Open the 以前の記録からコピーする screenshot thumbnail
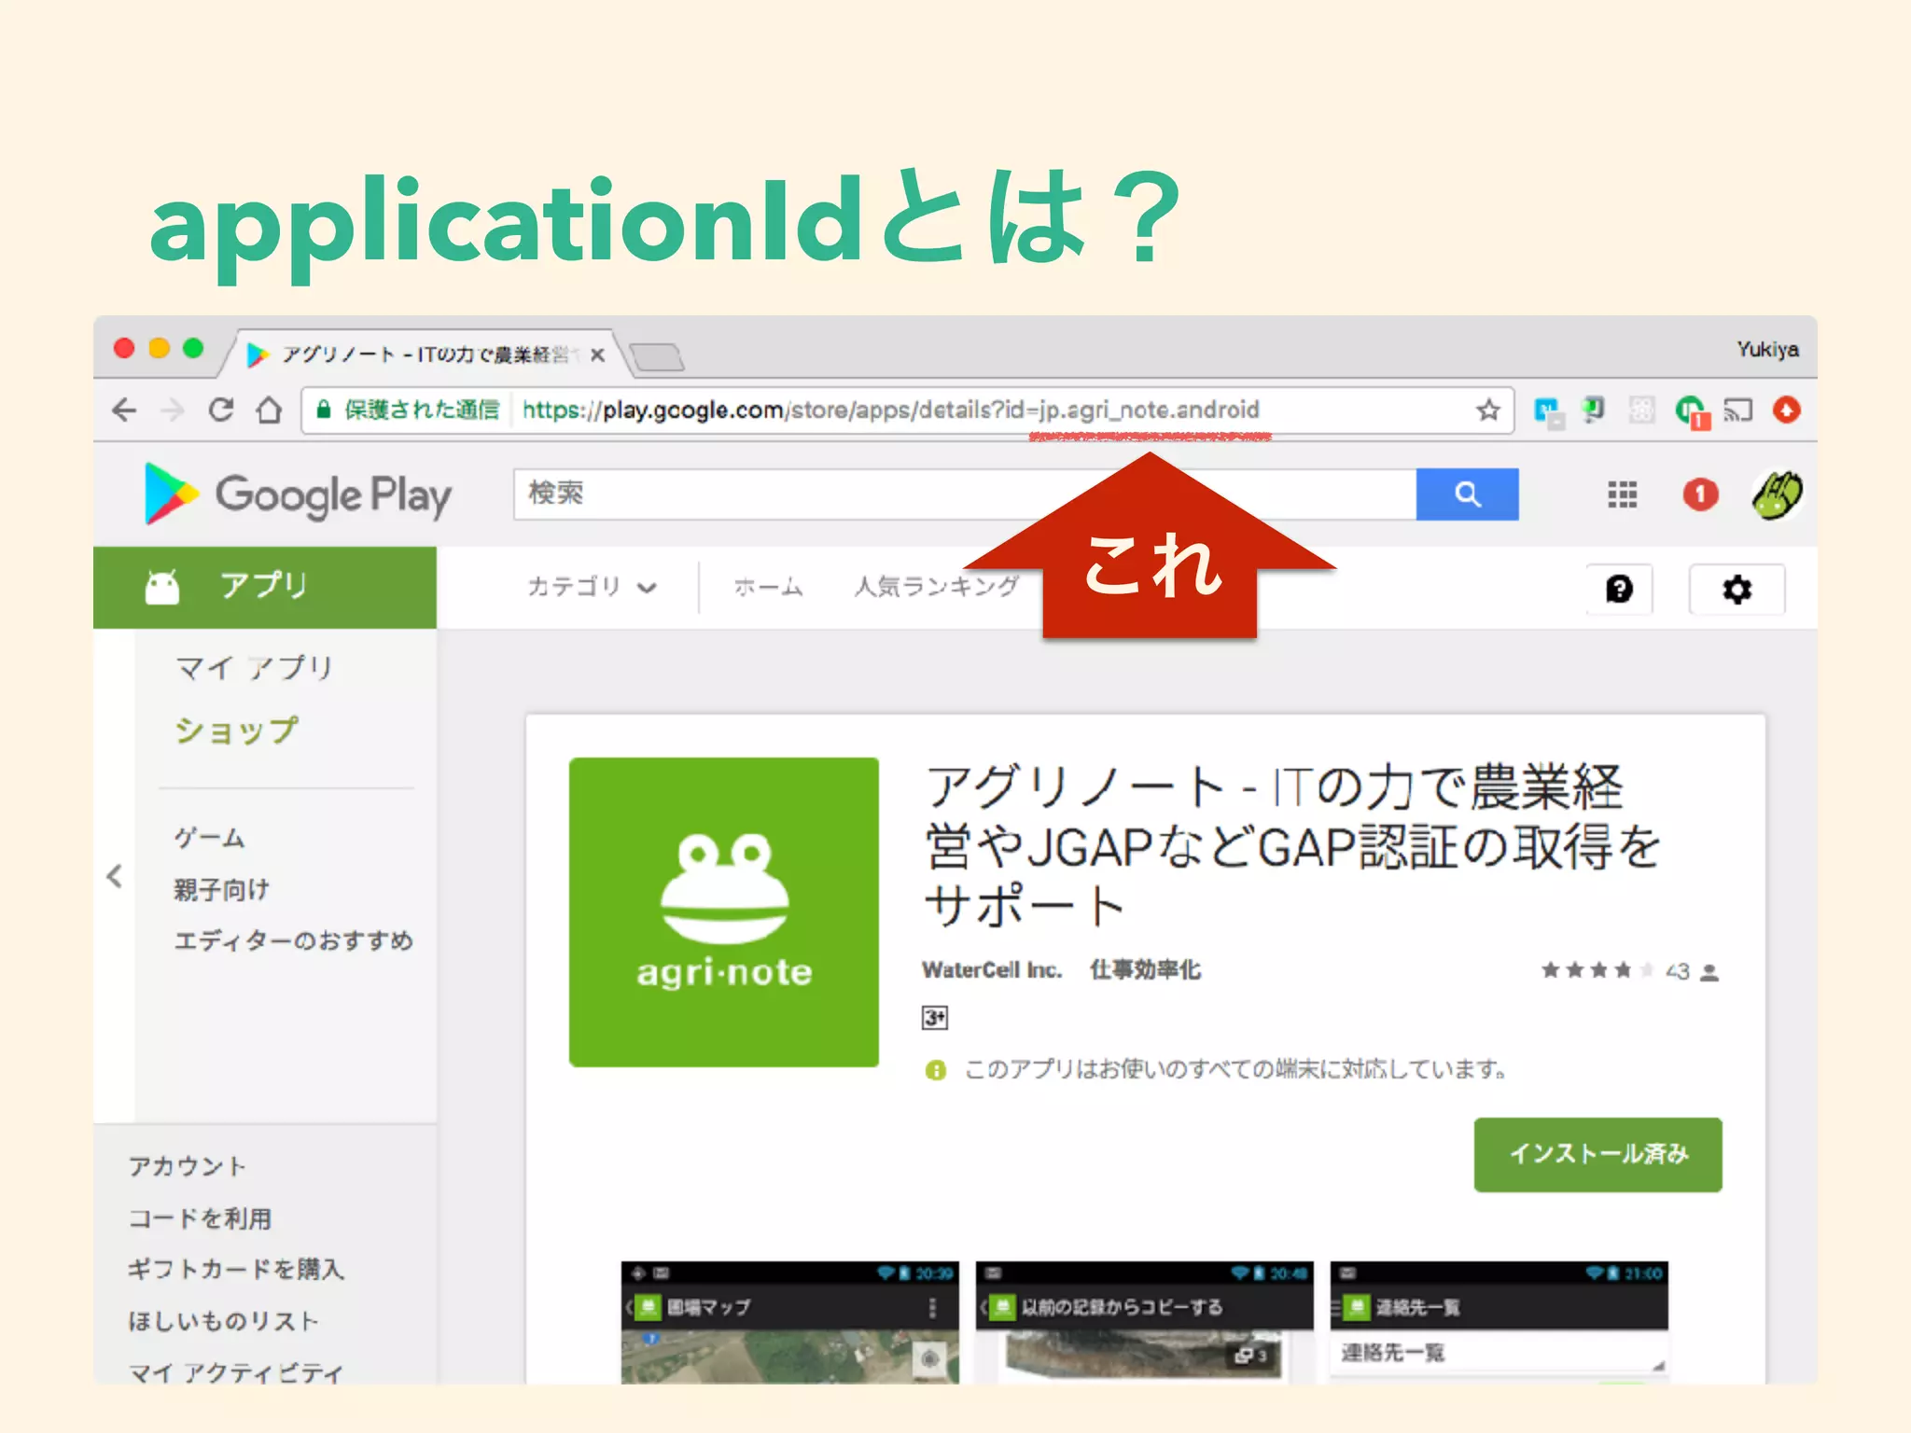This screenshot has height=1433, width=1911. click(x=1144, y=1322)
